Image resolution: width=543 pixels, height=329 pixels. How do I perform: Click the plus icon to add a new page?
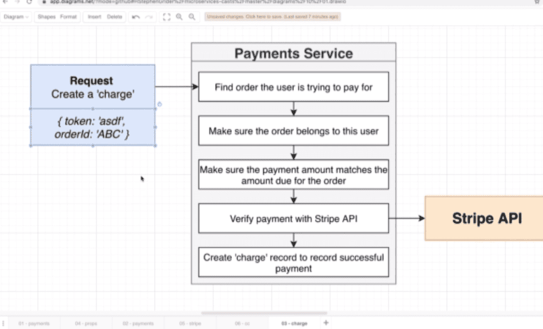[327, 323]
